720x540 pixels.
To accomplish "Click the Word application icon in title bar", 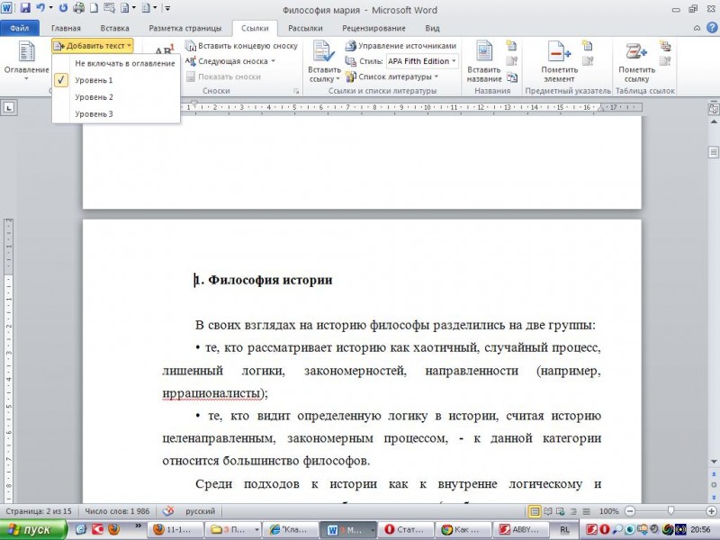I will [x=6, y=8].
